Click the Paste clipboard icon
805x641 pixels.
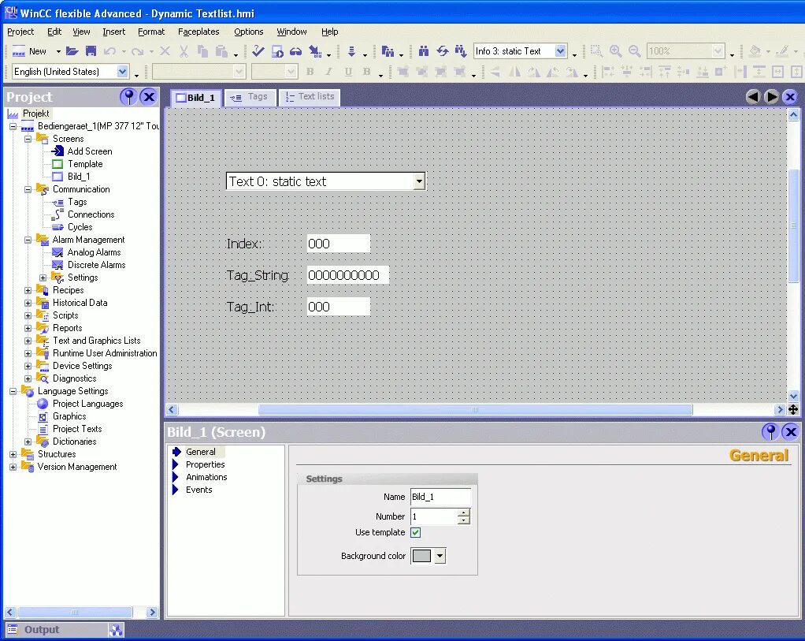click(x=221, y=51)
